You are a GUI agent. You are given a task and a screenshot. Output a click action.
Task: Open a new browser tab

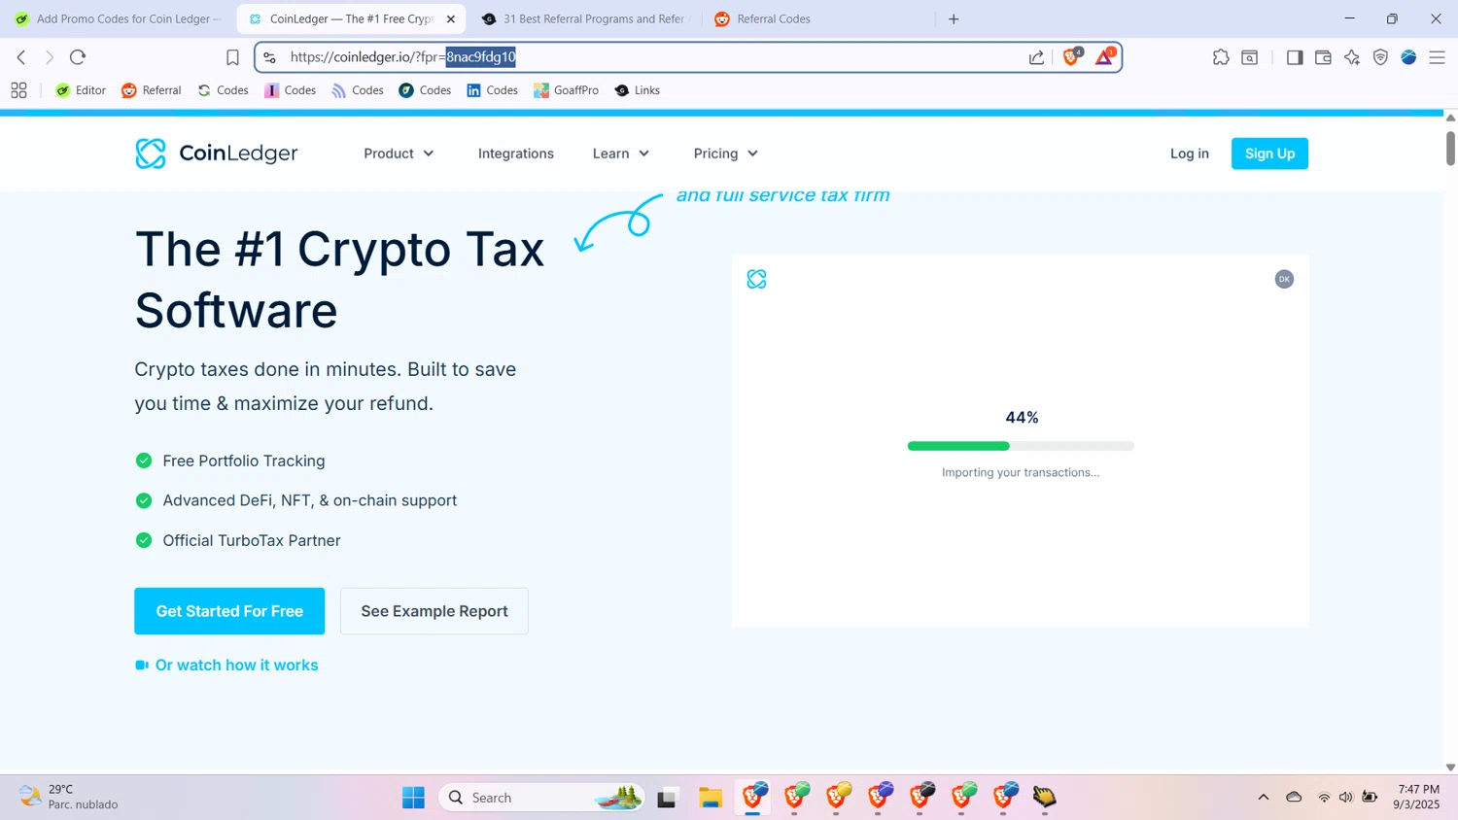click(x=954, y=18)
